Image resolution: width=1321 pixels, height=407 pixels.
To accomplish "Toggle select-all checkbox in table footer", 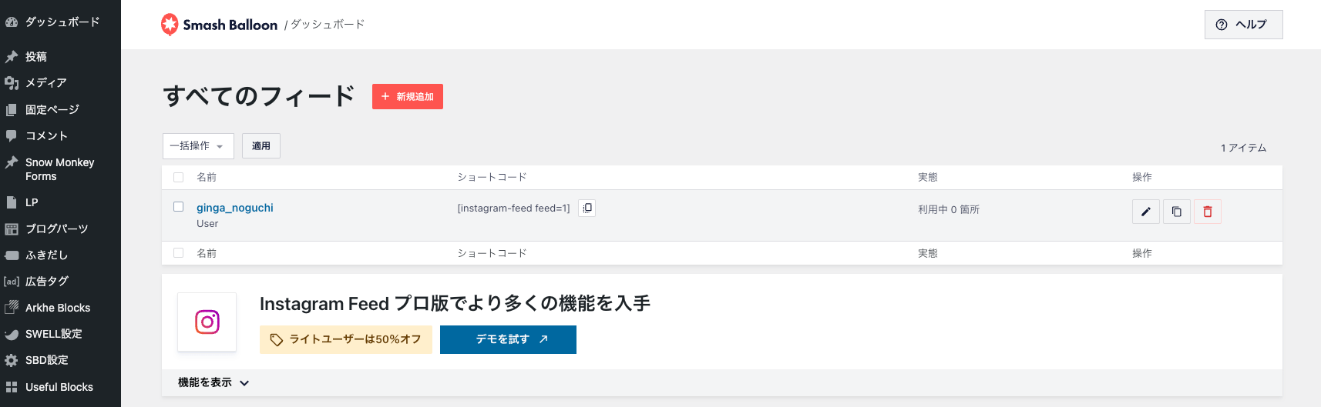I will [x=179, y=253].
